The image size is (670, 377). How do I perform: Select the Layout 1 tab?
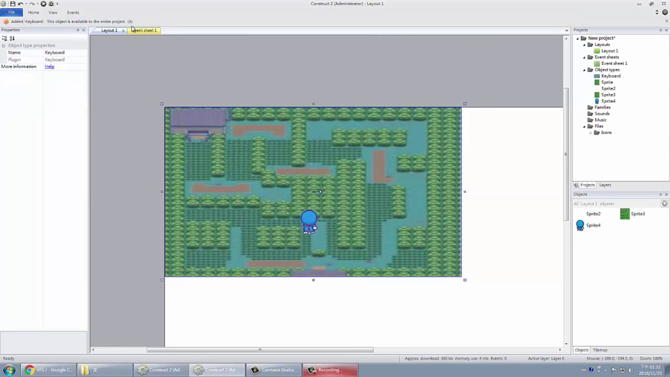(109, 30)
